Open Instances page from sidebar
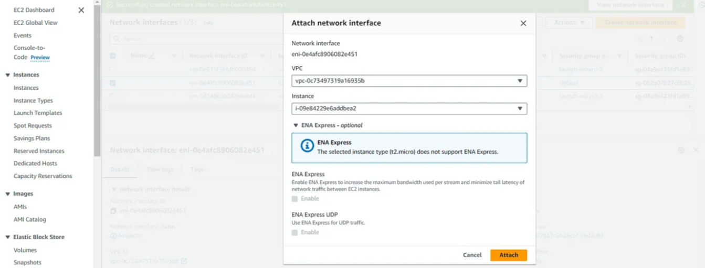The height and width of the screenshot is (268, 705). pos(26,88)
